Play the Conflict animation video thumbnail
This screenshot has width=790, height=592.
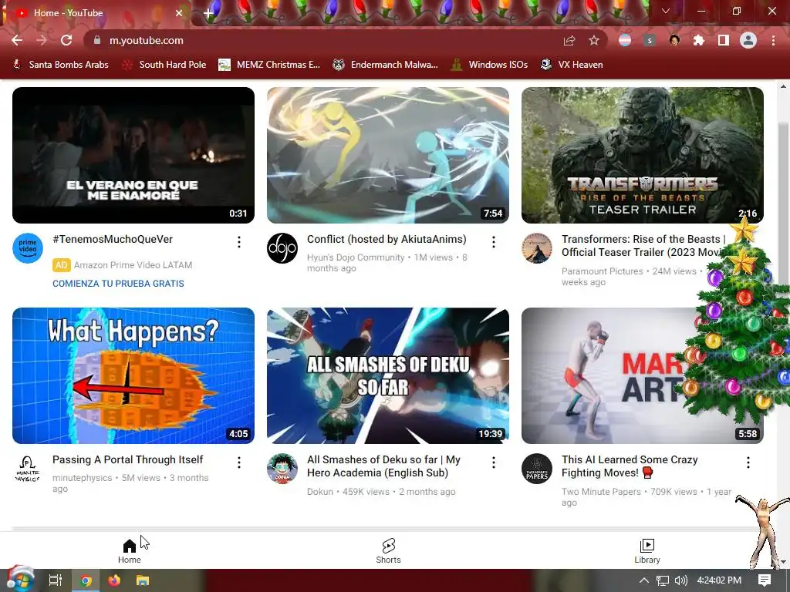(388, 155)
